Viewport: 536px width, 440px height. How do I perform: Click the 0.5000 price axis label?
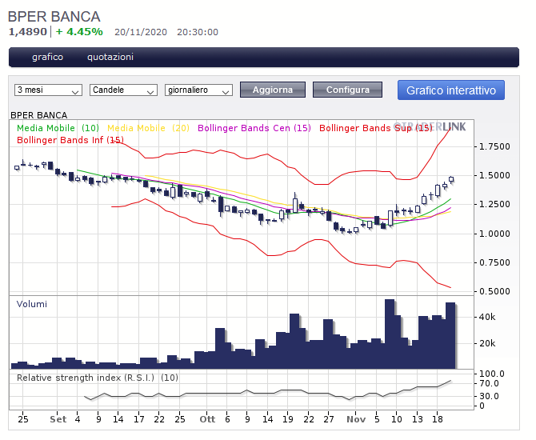494,292
